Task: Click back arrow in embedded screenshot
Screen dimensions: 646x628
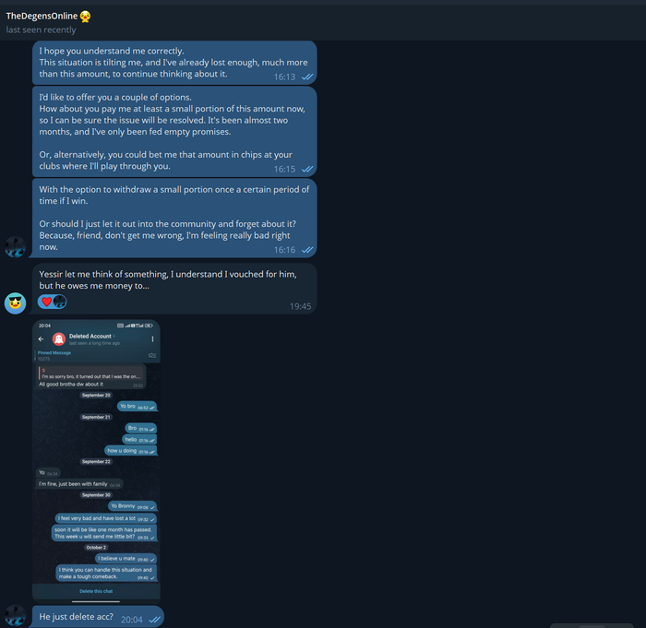Action: tap(41, 339)
